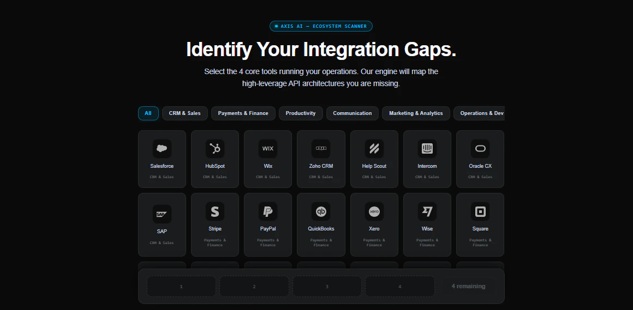The image size is (633, 310).
Task: Select the Stripe S icon
Action: click(x=215, y=211)
